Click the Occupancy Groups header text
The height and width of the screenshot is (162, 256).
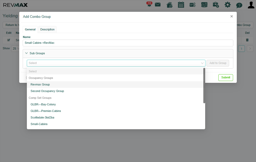click(41, 78)
